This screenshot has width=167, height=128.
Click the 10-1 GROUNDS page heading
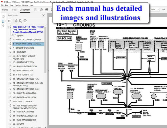(76, 25)
